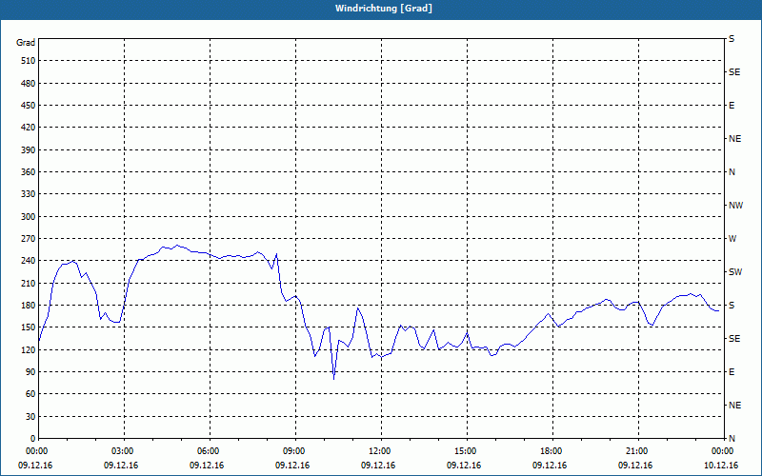Click the NW compass label
762x476 pixels.
[x=735, y=206]
